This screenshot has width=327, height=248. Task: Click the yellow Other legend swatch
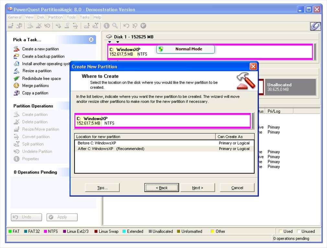[x=212, y=231]
